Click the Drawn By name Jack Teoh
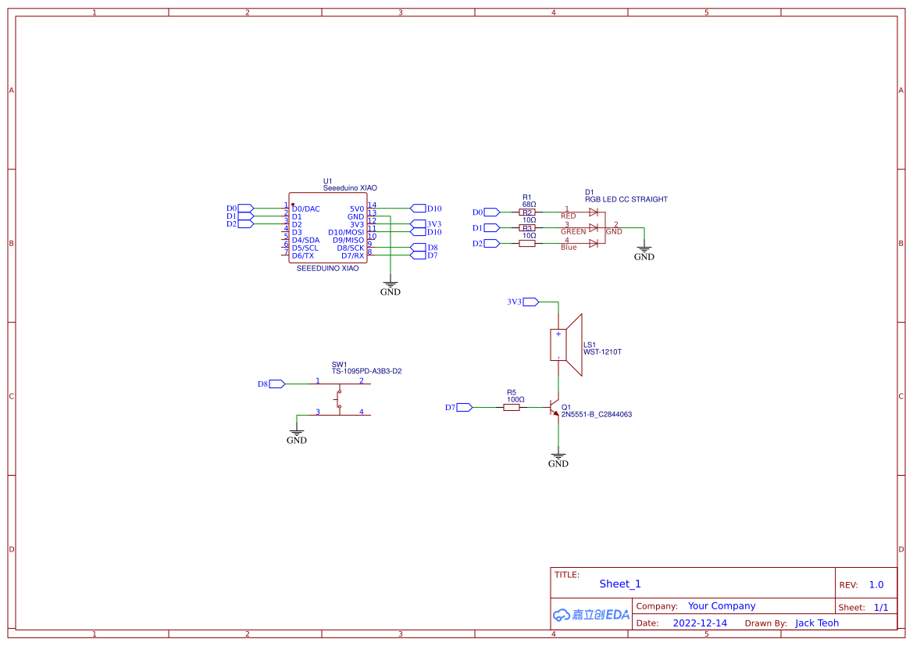The width and height of the screenshot is (913, 646). click(x=817, y=623)
